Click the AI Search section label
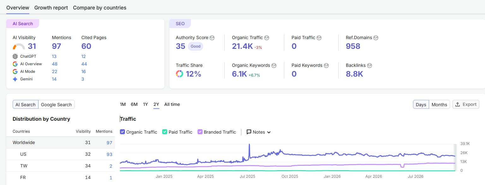The height and width of the screenshot is (185, 485). (23, 24)
